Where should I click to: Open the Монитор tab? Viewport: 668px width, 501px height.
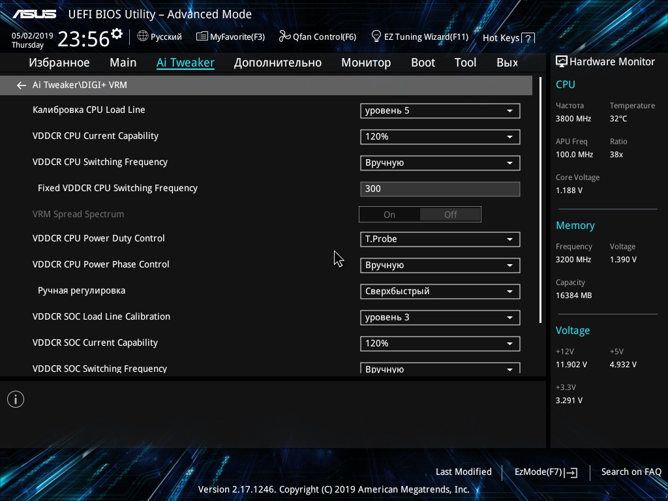point(366,63)
